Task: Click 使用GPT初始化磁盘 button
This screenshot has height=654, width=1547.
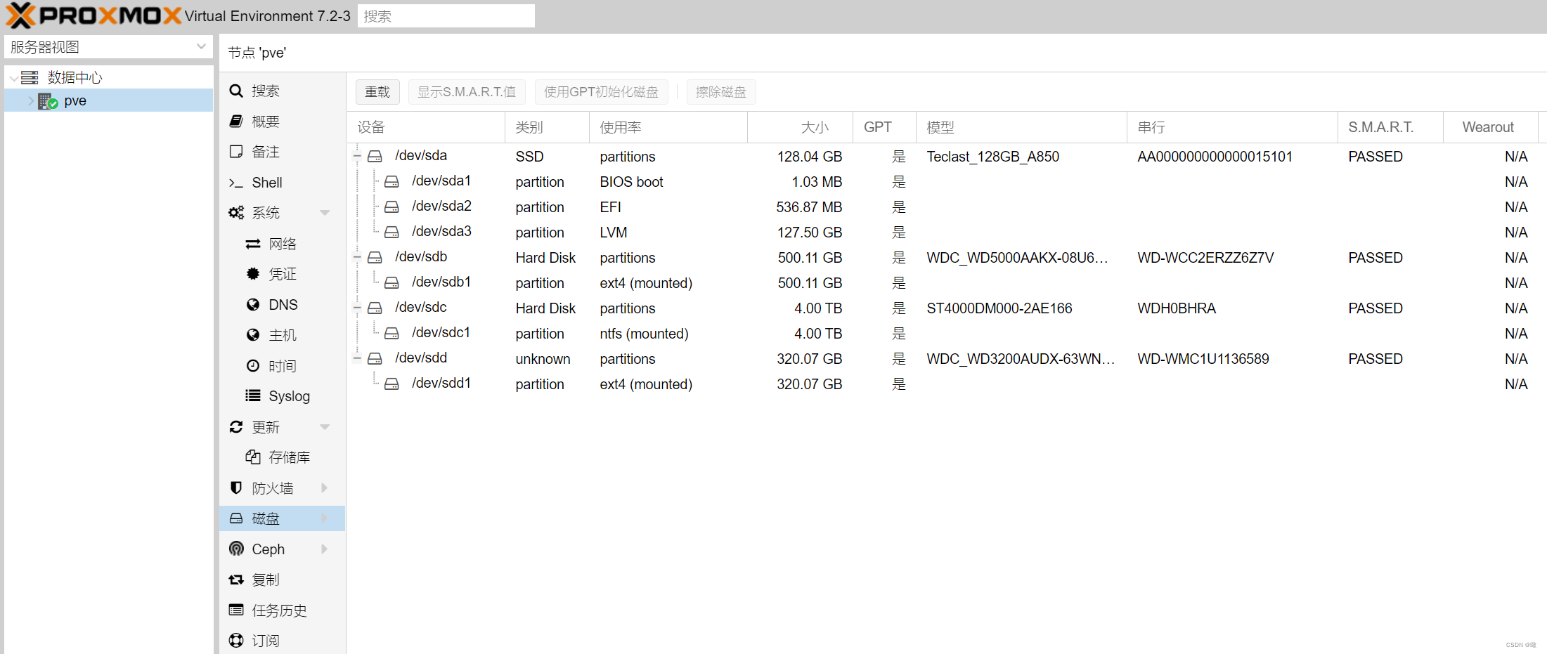Action: coord(601,92)
